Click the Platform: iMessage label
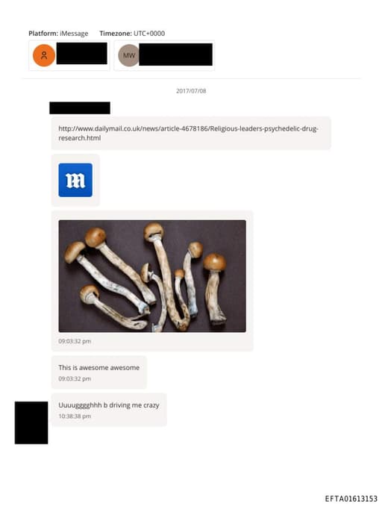 coord(58,34)
